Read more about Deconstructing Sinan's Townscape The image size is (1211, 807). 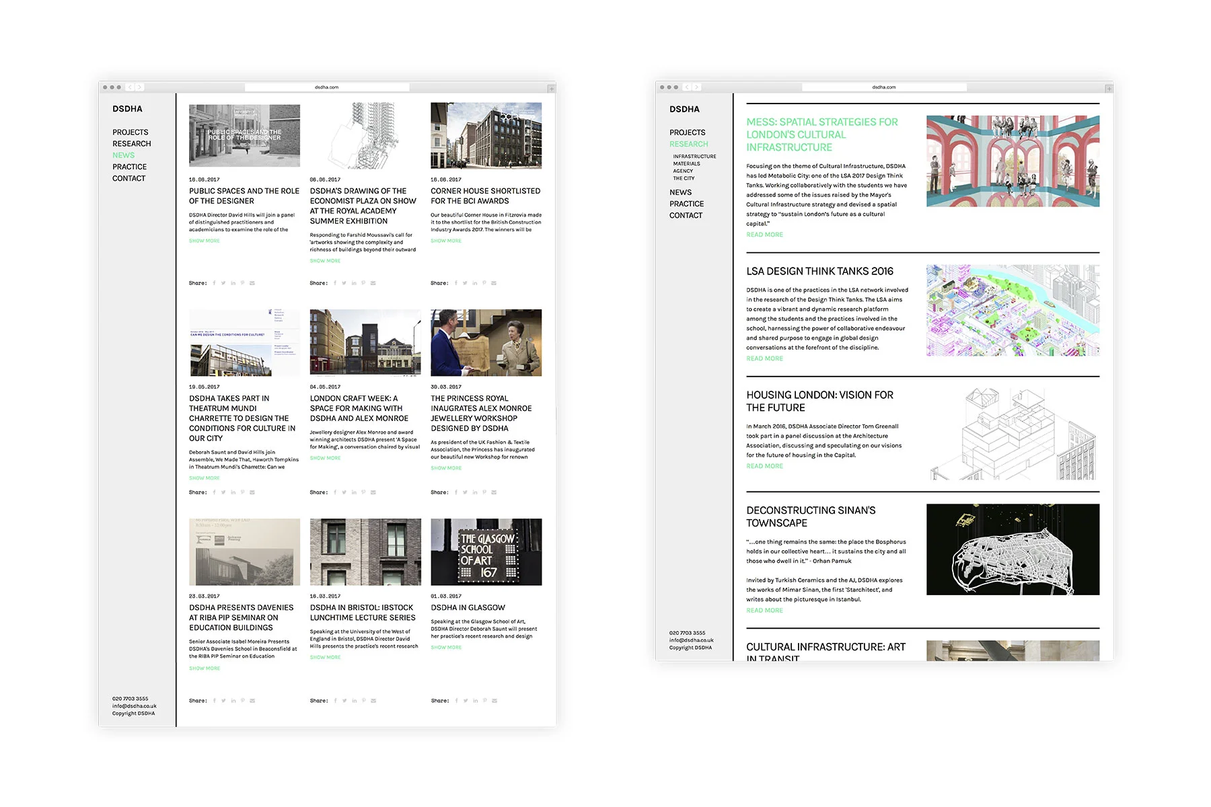(765, 611)
